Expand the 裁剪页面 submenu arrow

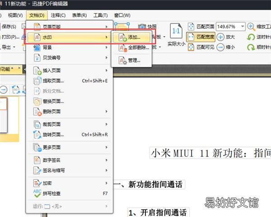[x=107, y=124]
